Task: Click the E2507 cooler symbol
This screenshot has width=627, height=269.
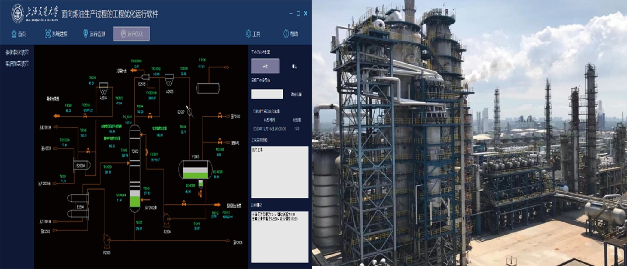Action: click(x=190, y=112)
